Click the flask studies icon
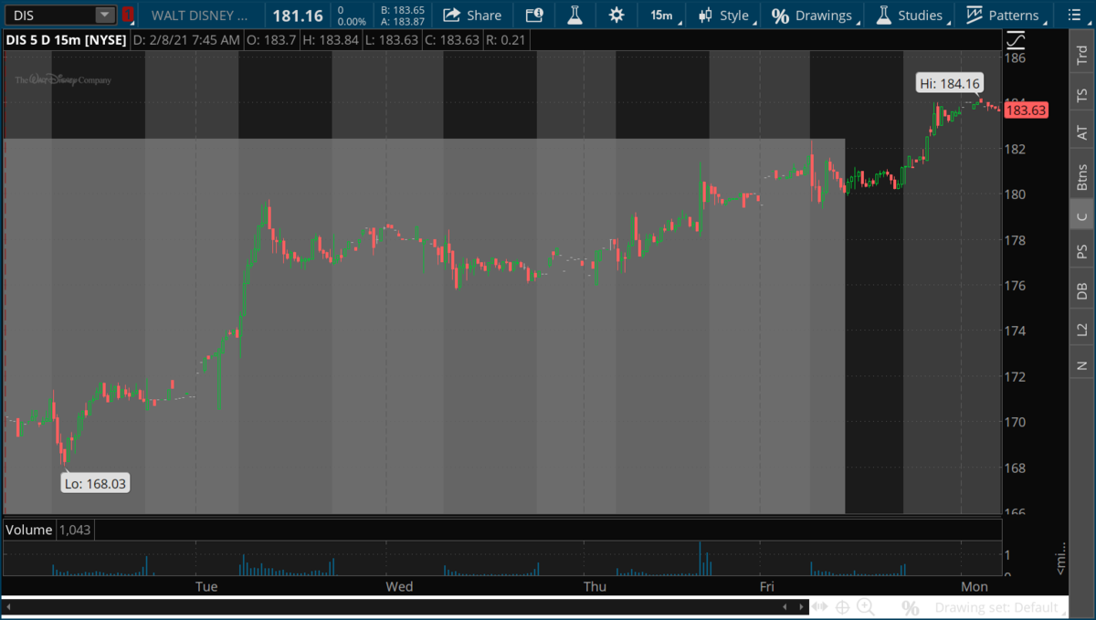1096x620 pixels. [574, 15]
